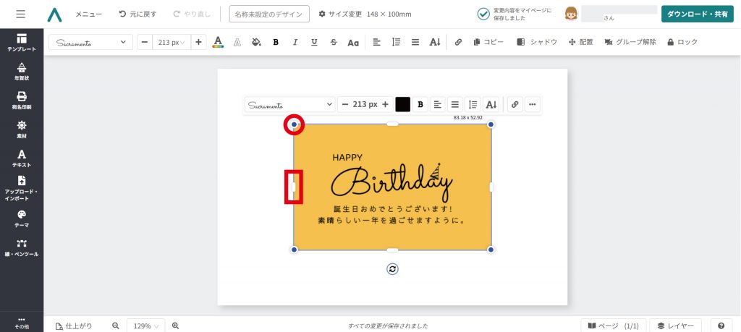Open the 129% zoom level dropdown
The width and height of the screenshot is (741, 332).
(x=146, y=325)
